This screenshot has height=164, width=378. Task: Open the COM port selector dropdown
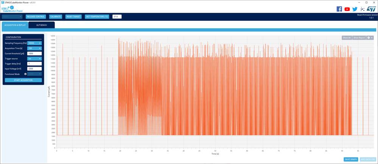click(x=12, y=17)
